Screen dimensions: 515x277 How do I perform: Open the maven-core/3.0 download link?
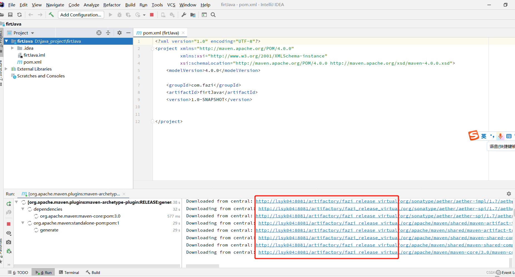[385, 252]
